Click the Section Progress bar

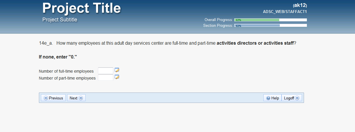tap(270, 25)
